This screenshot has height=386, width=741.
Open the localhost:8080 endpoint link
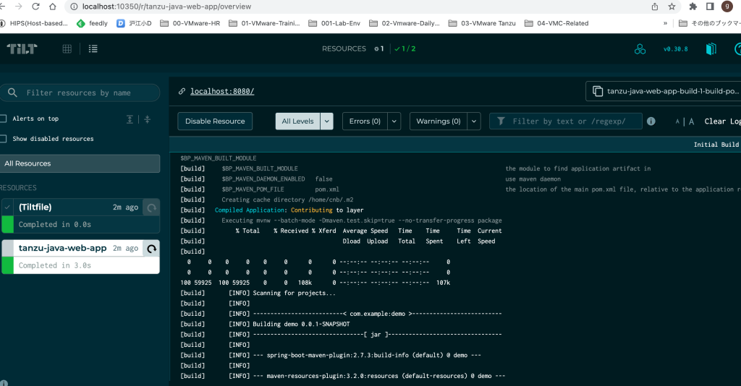point(222,92)
